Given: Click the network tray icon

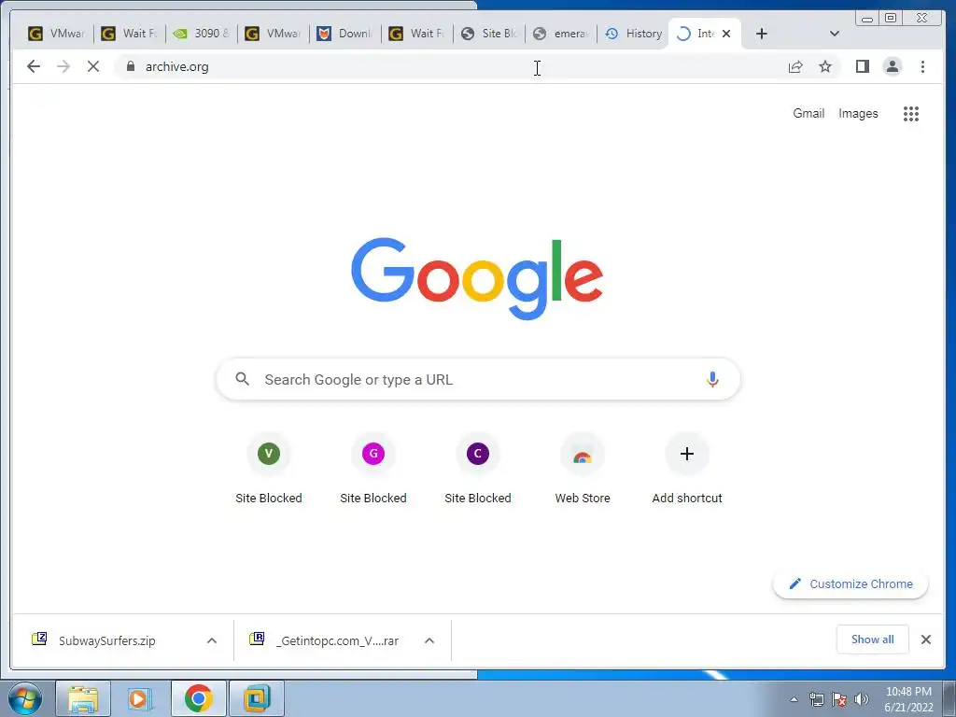Looking at the screenshot, I should (816, 699).
